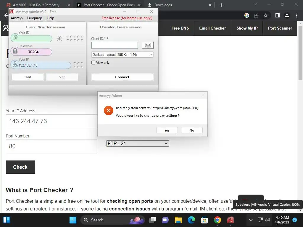
Task: Bookmark this page with the star icon
Action: click(266, 15)
